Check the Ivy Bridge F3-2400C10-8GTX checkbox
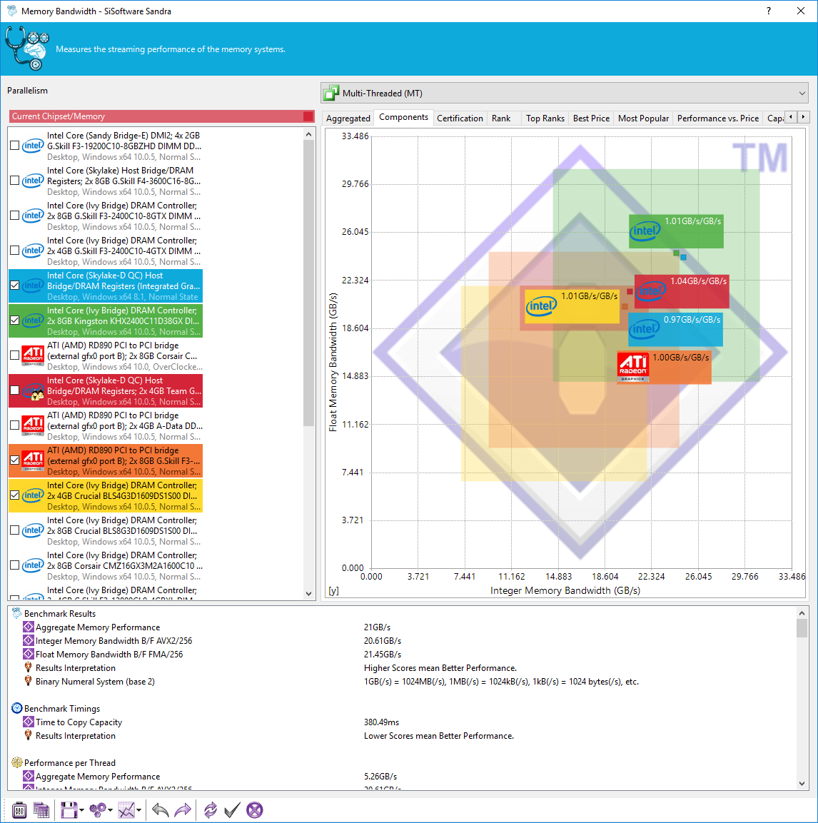This screenshot has height=823, width=818. click(x=15, y=215)
